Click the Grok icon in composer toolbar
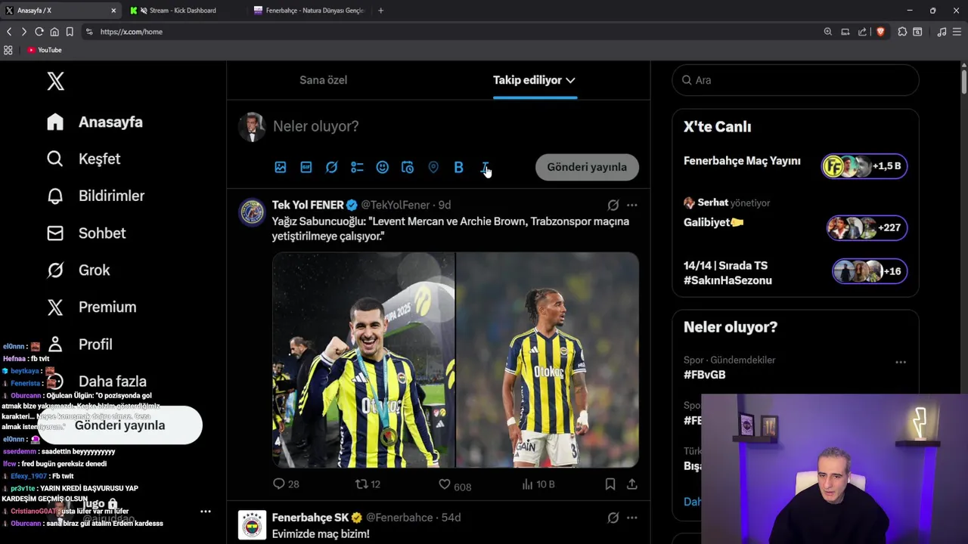Image resolution: width=968 pixels, height=544 pixels. (331, 168)
